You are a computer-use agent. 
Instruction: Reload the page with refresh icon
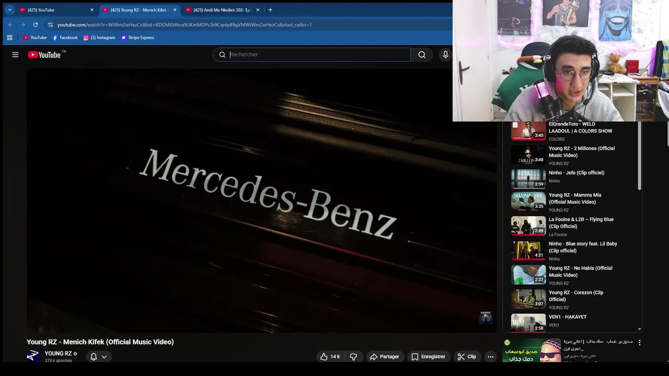click(x=36, y=25)
